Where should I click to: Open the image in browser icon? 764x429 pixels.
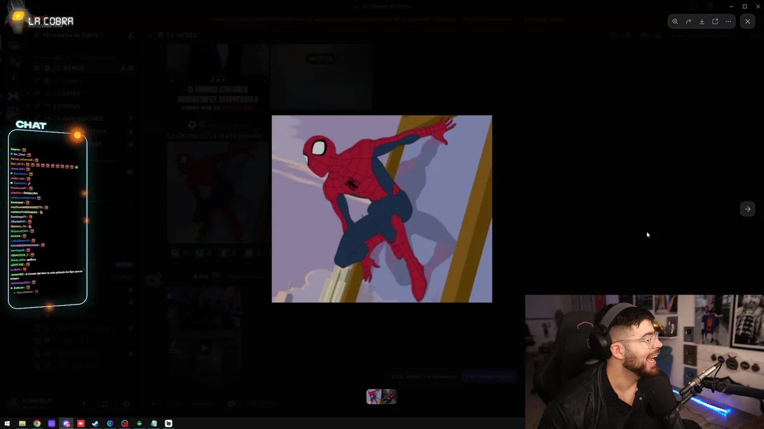click(x=715, y=21)
